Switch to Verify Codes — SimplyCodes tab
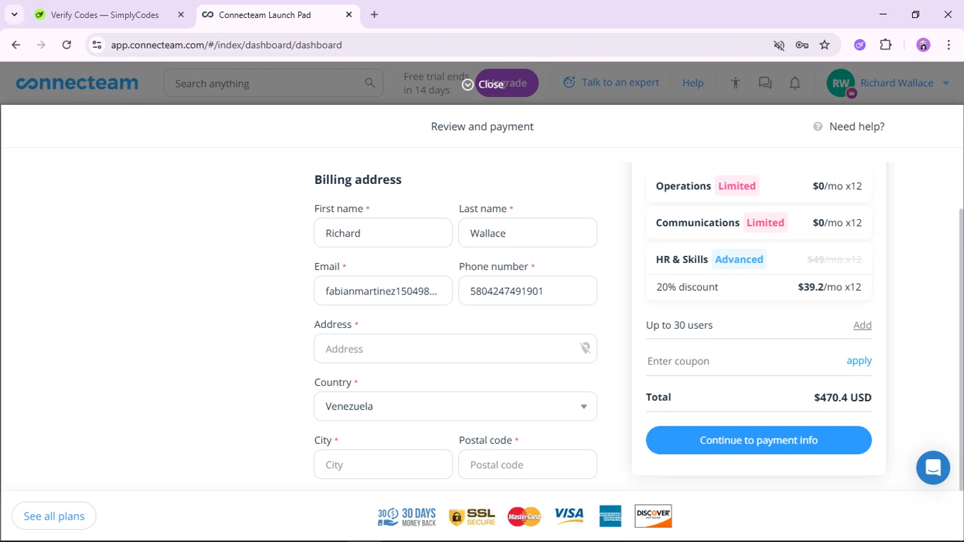This screenshot has height=542, width=964. [x=106, y=15]
